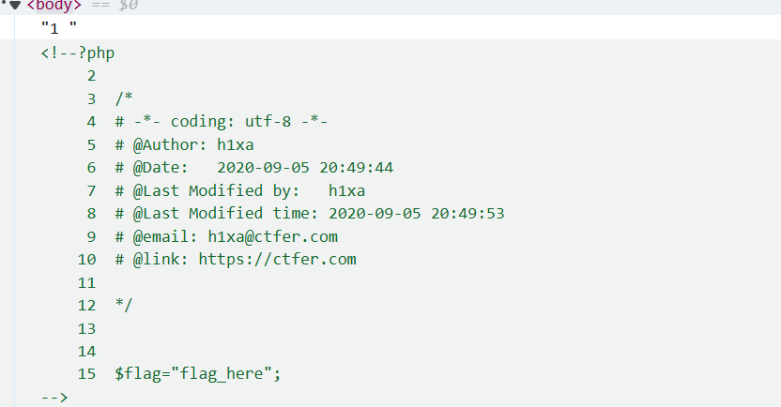Screen dimensions: 781x407
Task: Click the /* on line 3
Action: [x=123, y=98]
